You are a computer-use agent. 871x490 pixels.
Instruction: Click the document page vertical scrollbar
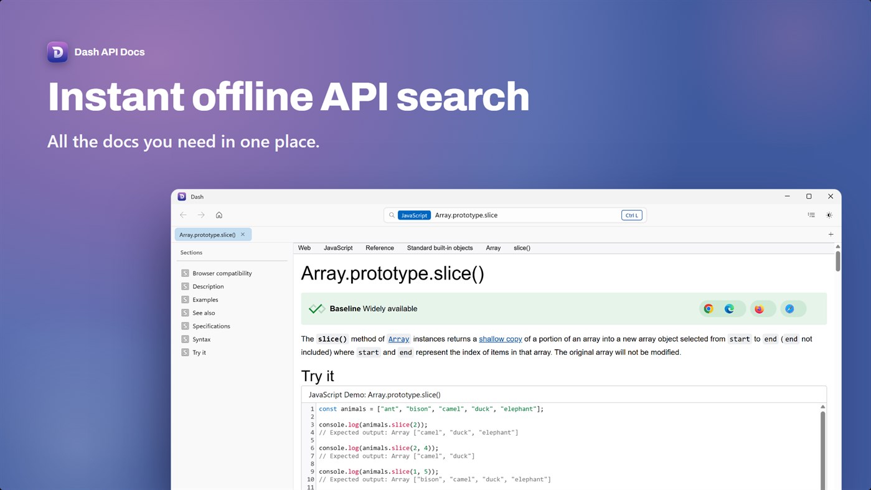pos(838,260)
